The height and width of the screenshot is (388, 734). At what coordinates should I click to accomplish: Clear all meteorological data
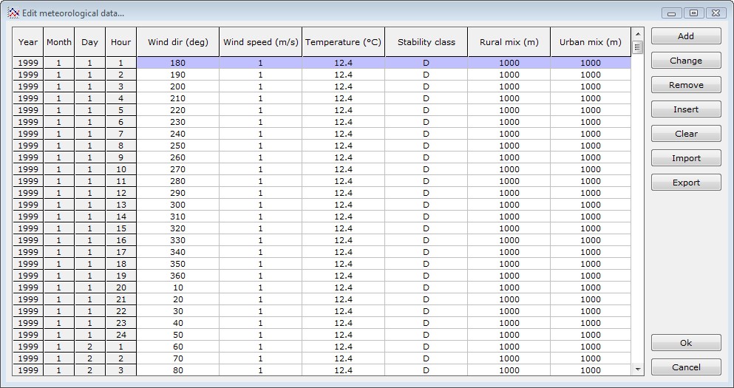pyautogui.click(x=685, y=134)
